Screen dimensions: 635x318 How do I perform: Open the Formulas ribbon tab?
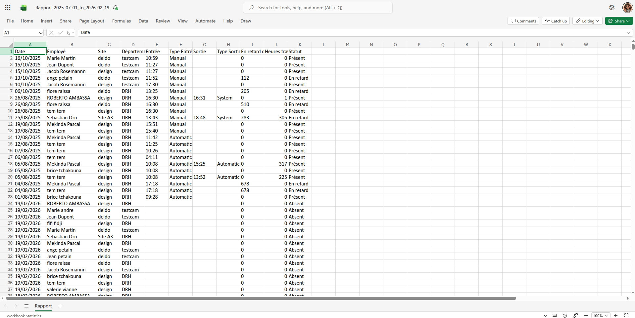pyautogui.click(x=121, y=21)
